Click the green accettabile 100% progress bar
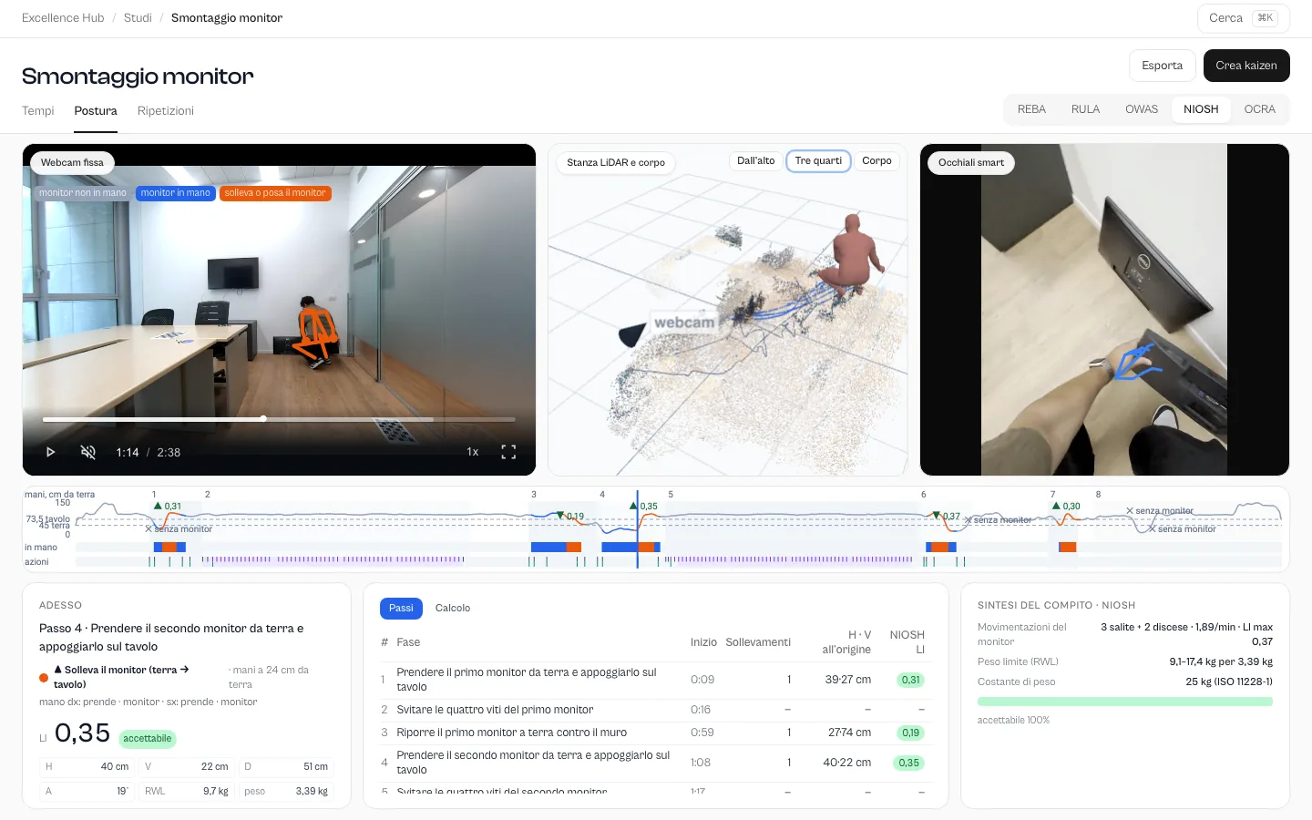The height and width of the screenshot is (820, 1312). [x=1125, y=702]
